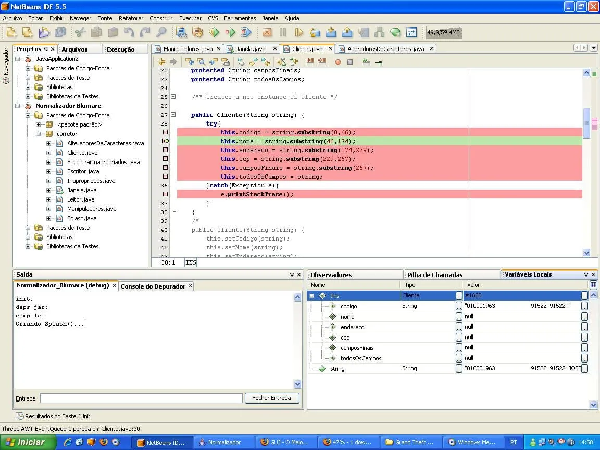This screenshot has width=600, height=450.
Task: Start macro recording with red circle icon
Action: (337, 61)
